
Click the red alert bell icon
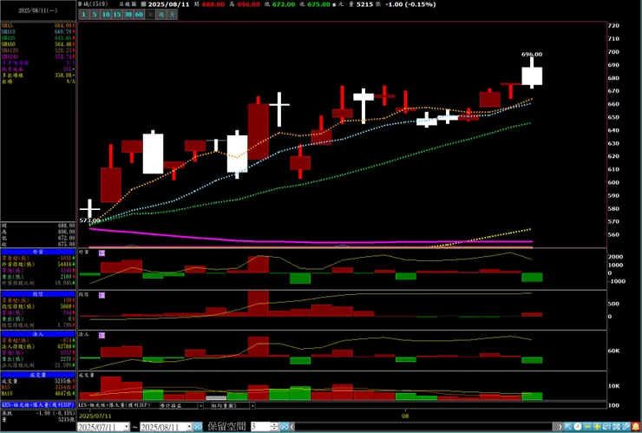[x=636, y=426]
